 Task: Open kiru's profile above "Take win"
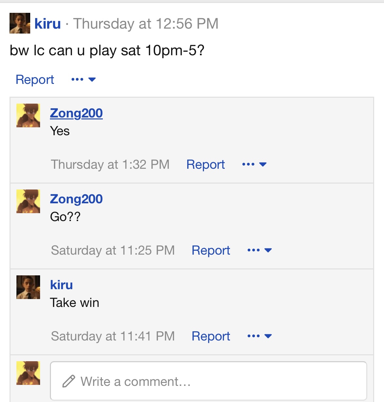[x=61, y=285]
